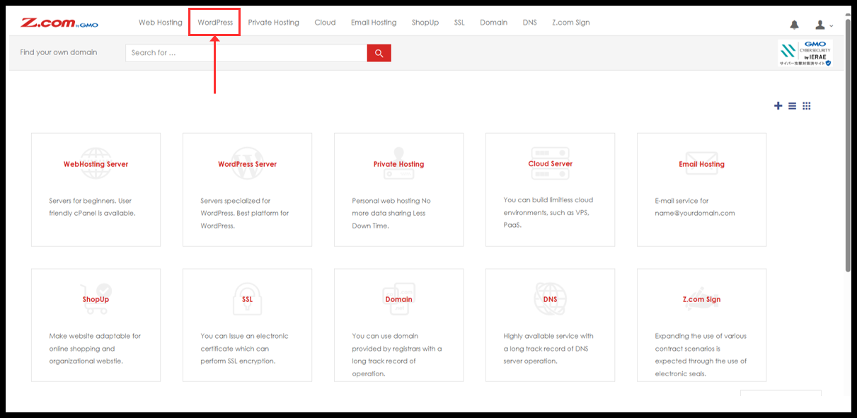857x418 pixels.
Task: Open the ShopUp card title
Action: [x=96, y=299]
